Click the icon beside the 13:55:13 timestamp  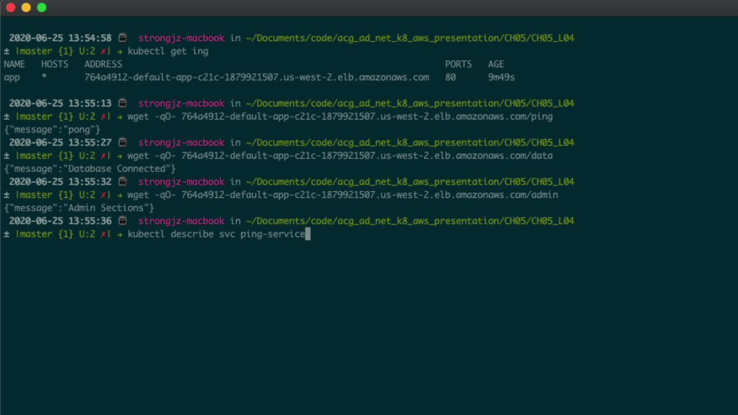click(x=123, y=103)
